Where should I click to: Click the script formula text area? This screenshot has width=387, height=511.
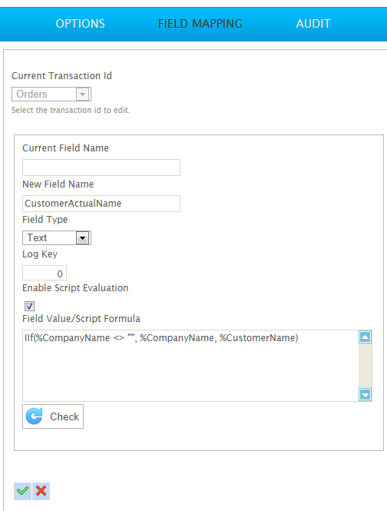pos(190,366)
